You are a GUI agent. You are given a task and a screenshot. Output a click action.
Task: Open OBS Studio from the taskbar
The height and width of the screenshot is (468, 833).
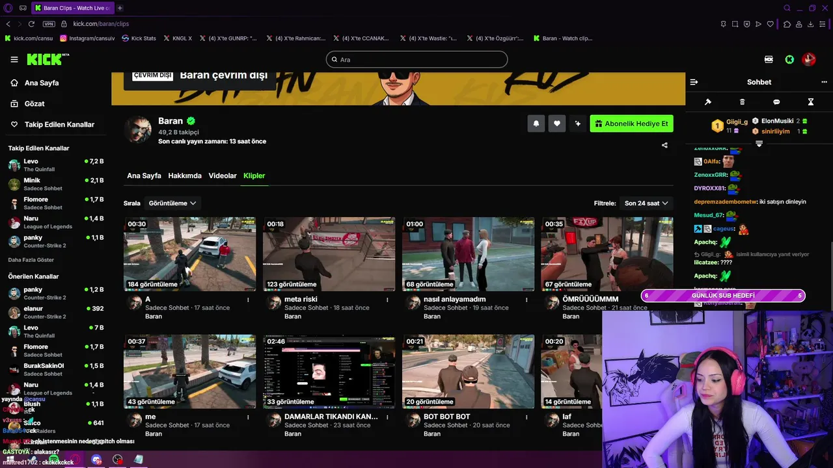[117, 460]
